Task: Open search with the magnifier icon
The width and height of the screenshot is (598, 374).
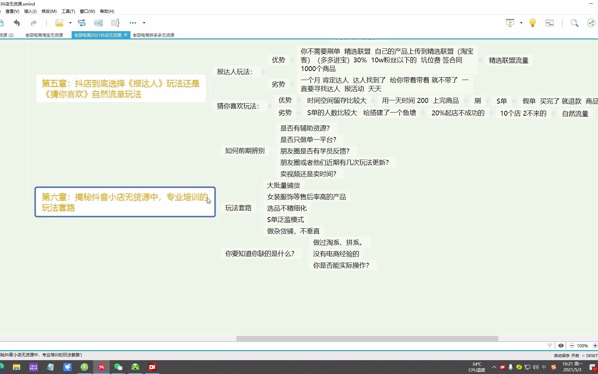Action: tap(574, 23)
